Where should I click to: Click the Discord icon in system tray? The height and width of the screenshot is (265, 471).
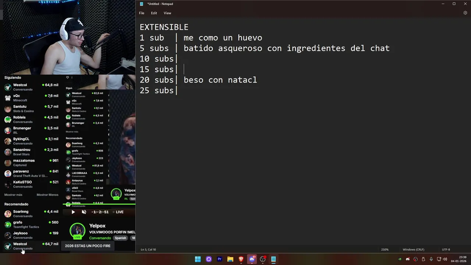pyautogui.click(x=407, y=259)
